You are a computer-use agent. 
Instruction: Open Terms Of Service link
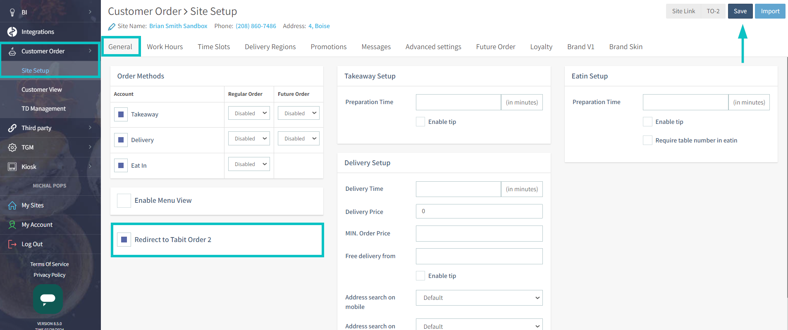coord(50,264)
